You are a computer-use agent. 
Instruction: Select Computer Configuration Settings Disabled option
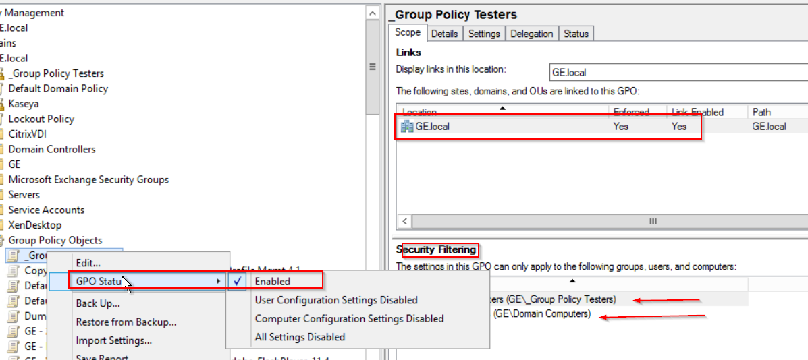[x=358, y=318]
